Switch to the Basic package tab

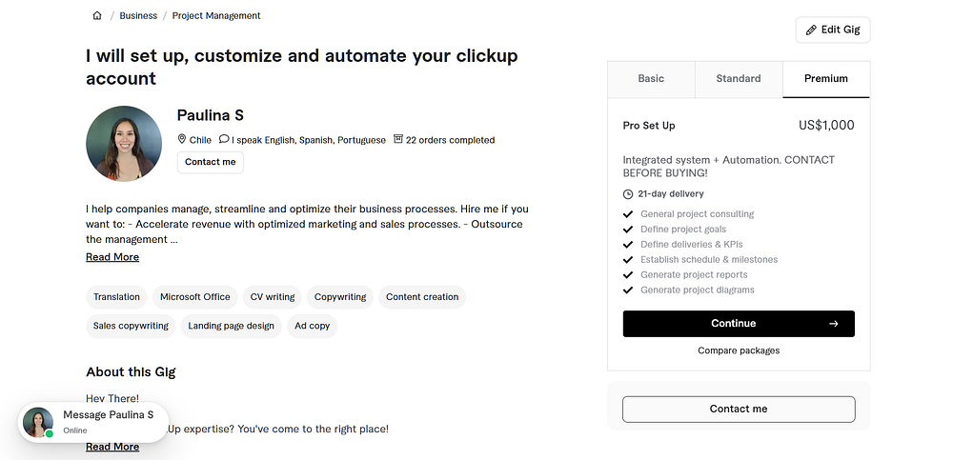coord(651,79)
